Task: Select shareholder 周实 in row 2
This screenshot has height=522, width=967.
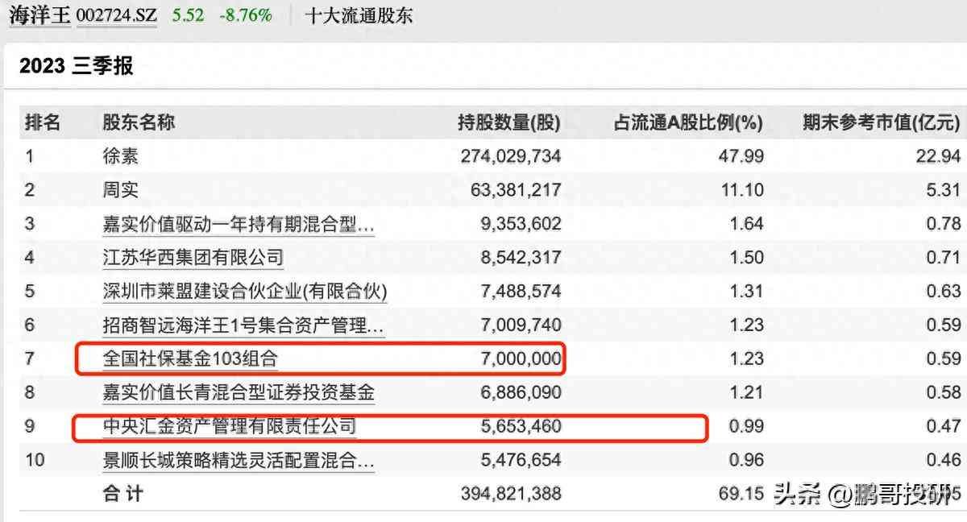Action: 121,190
